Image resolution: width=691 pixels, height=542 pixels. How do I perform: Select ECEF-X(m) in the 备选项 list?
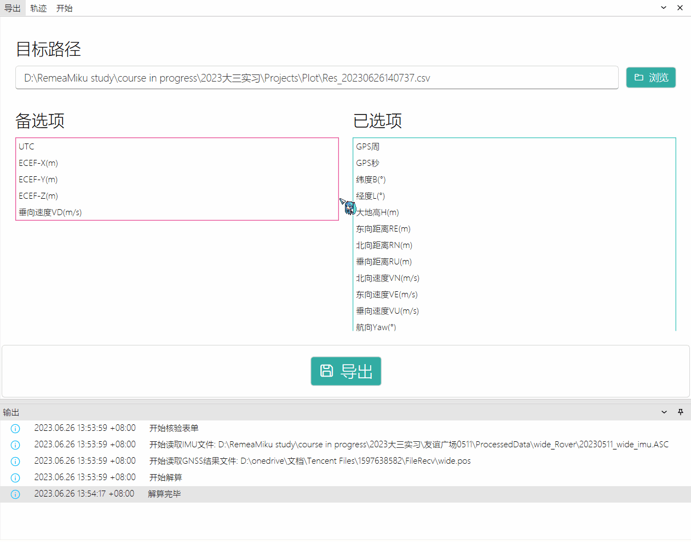(177, 163)
